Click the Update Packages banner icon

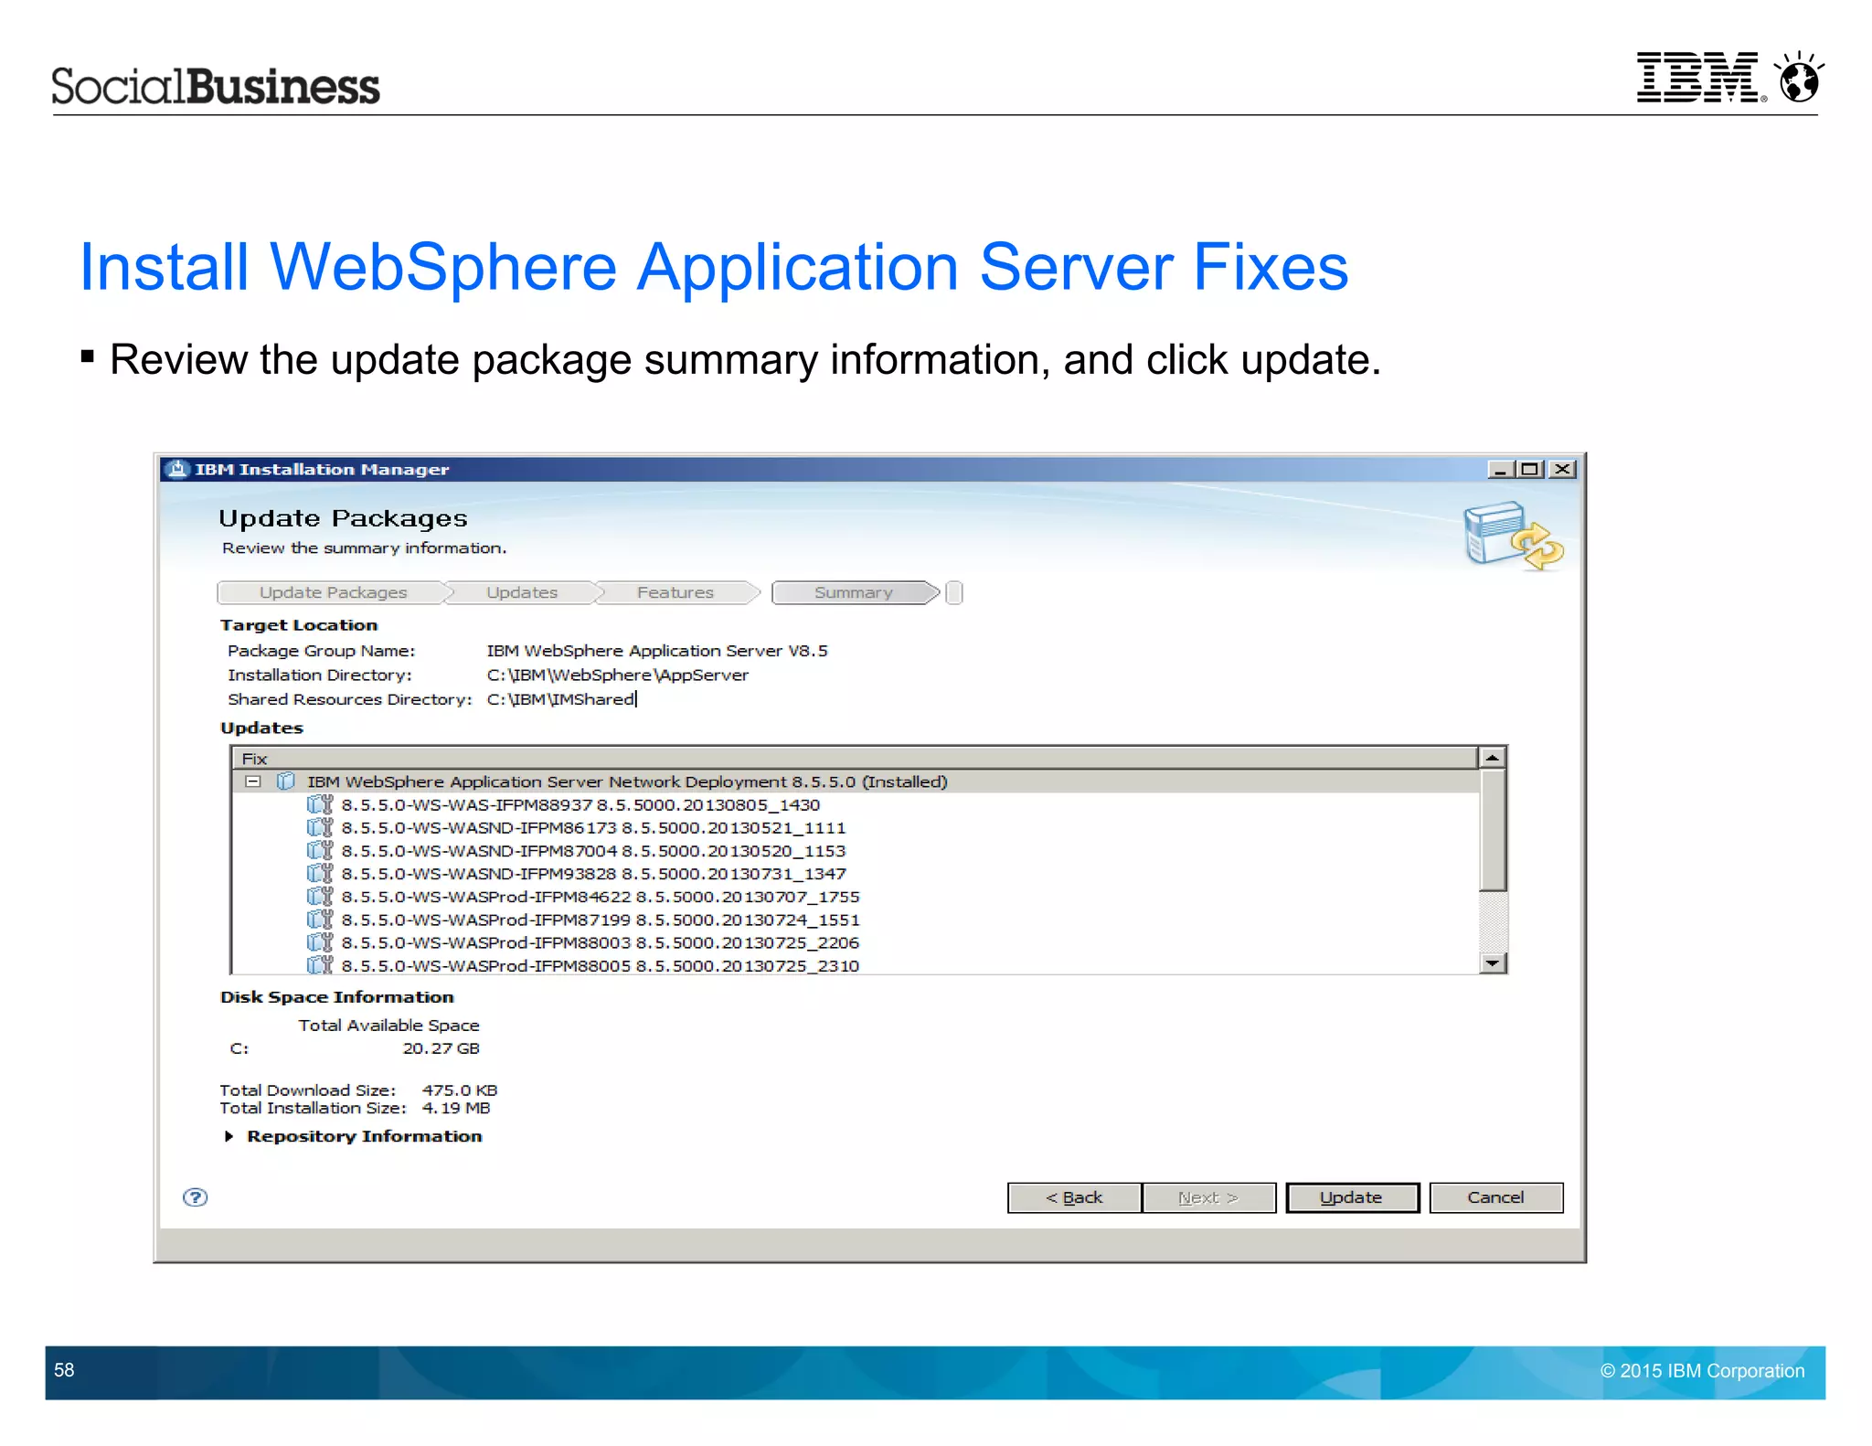1513,535
